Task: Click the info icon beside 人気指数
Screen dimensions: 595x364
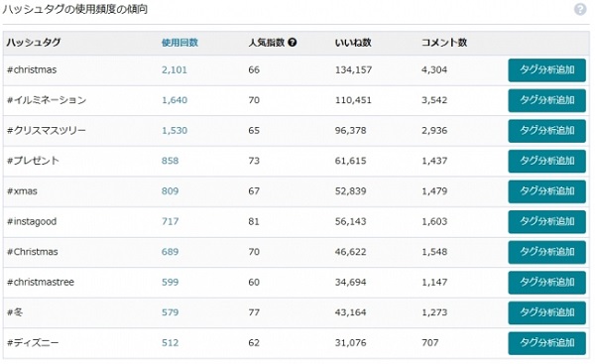Action: [292, 43]
